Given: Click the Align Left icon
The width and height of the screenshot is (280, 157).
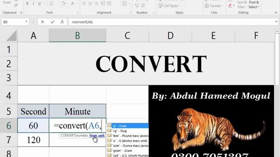Looking at the screenshot, I should (x=84, y=3).
